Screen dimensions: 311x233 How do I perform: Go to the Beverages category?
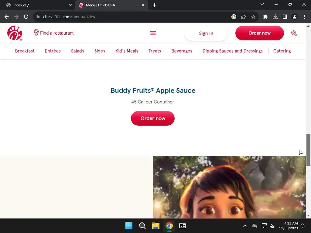click(182, 51)
